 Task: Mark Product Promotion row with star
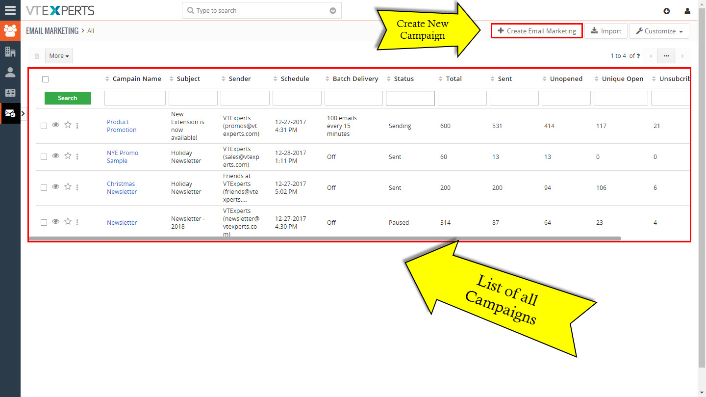point(68,125)
